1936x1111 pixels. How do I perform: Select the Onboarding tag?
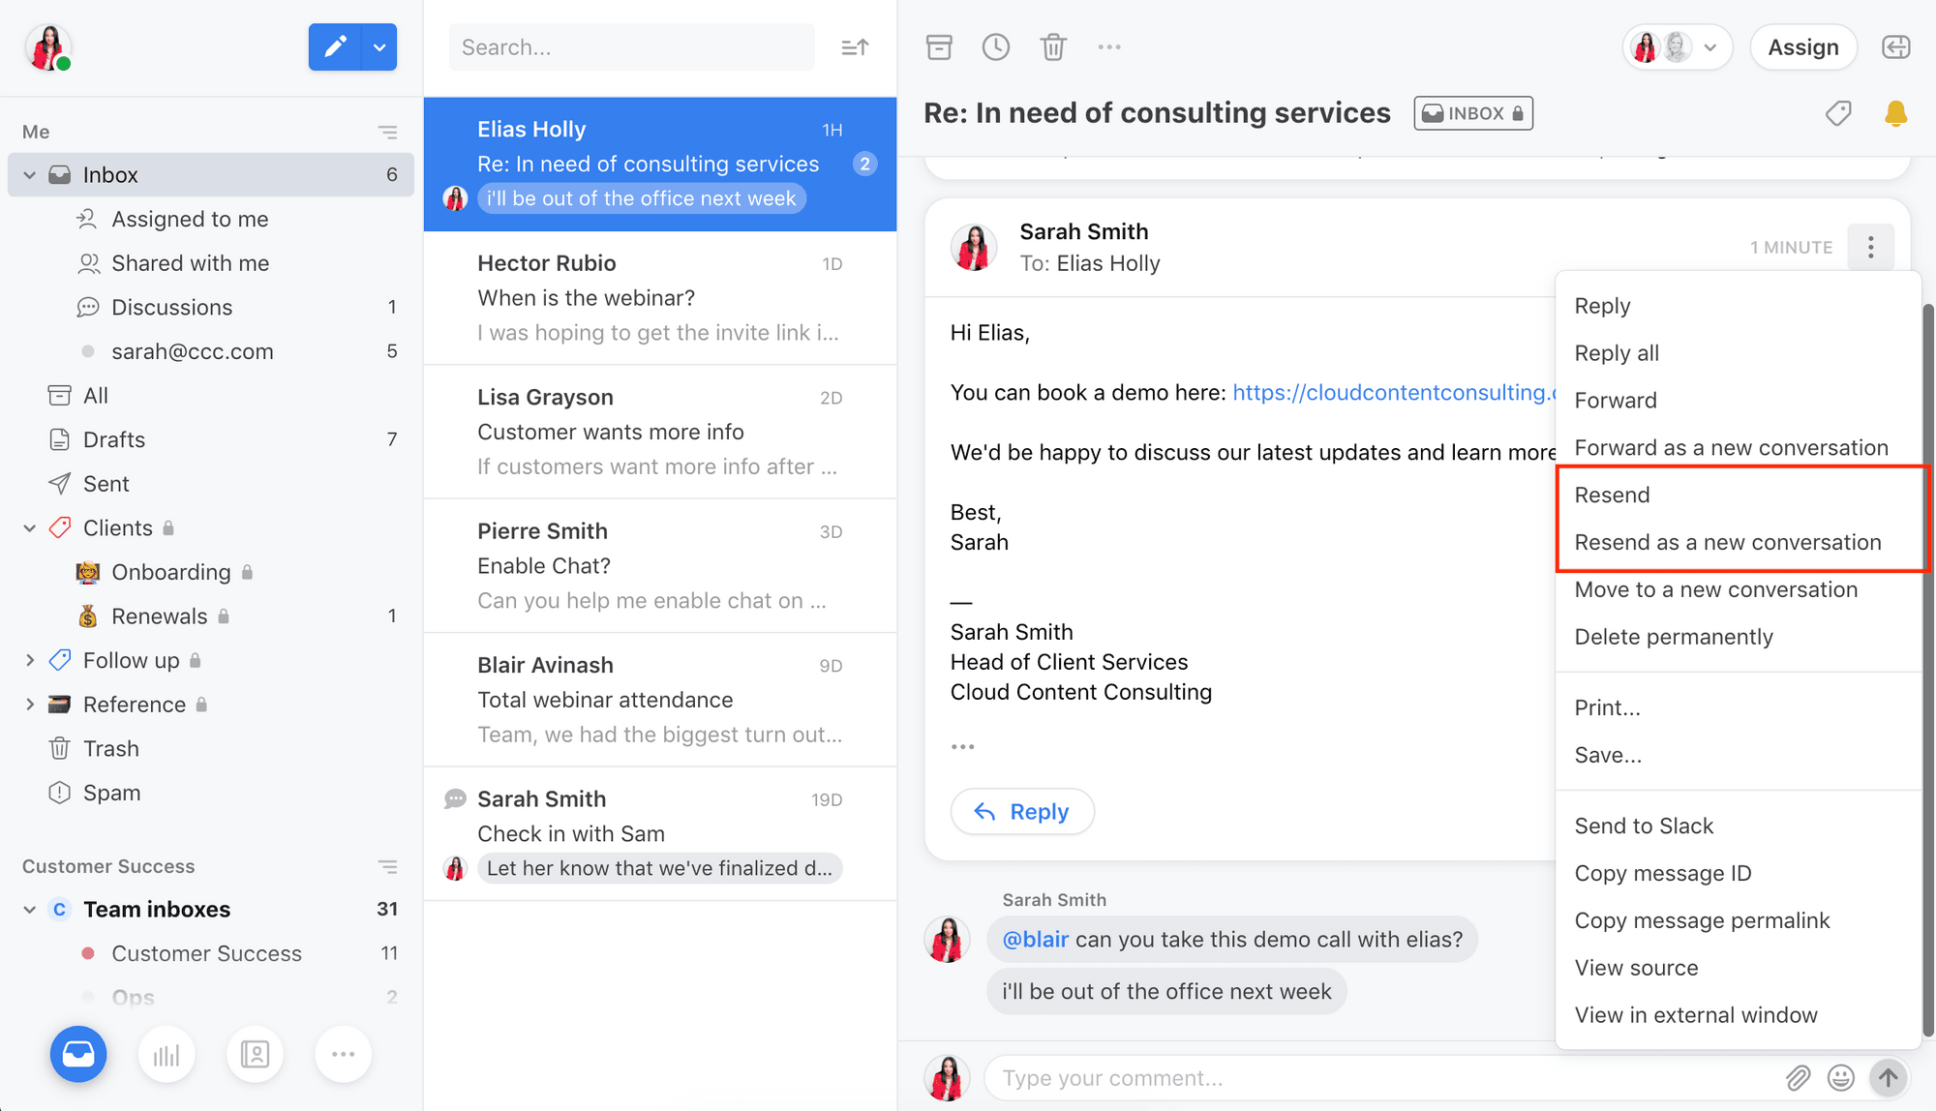point(211,572)
